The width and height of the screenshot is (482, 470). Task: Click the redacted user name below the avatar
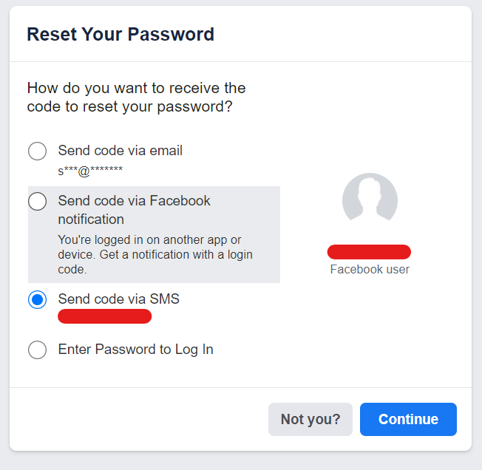[x=369, y=252]
